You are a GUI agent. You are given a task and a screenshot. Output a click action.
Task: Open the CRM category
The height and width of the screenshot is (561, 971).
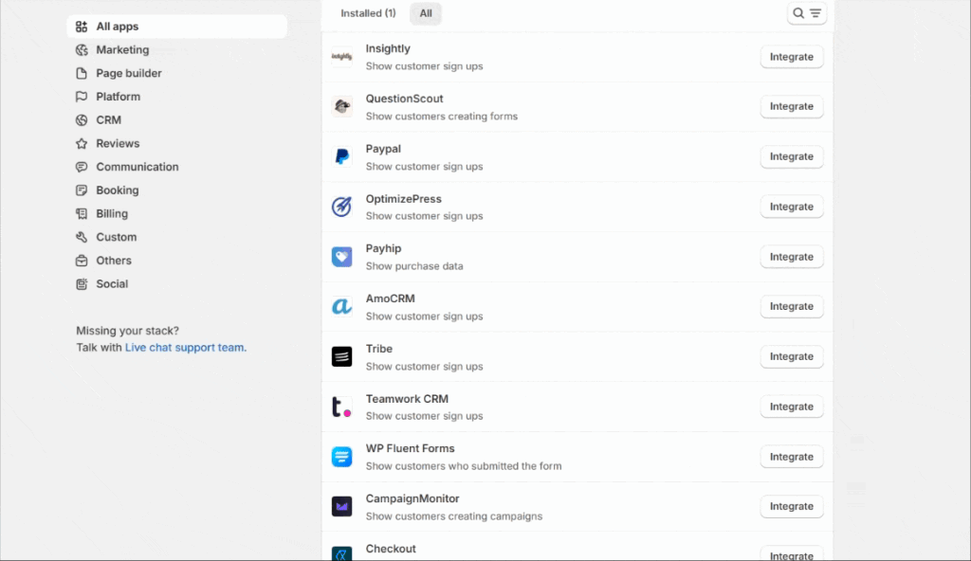[x=176, y=120]
